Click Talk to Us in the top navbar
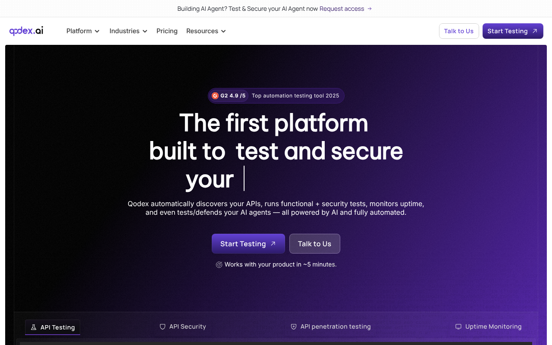This screenshot has width=552, height=345. [459, 31]
